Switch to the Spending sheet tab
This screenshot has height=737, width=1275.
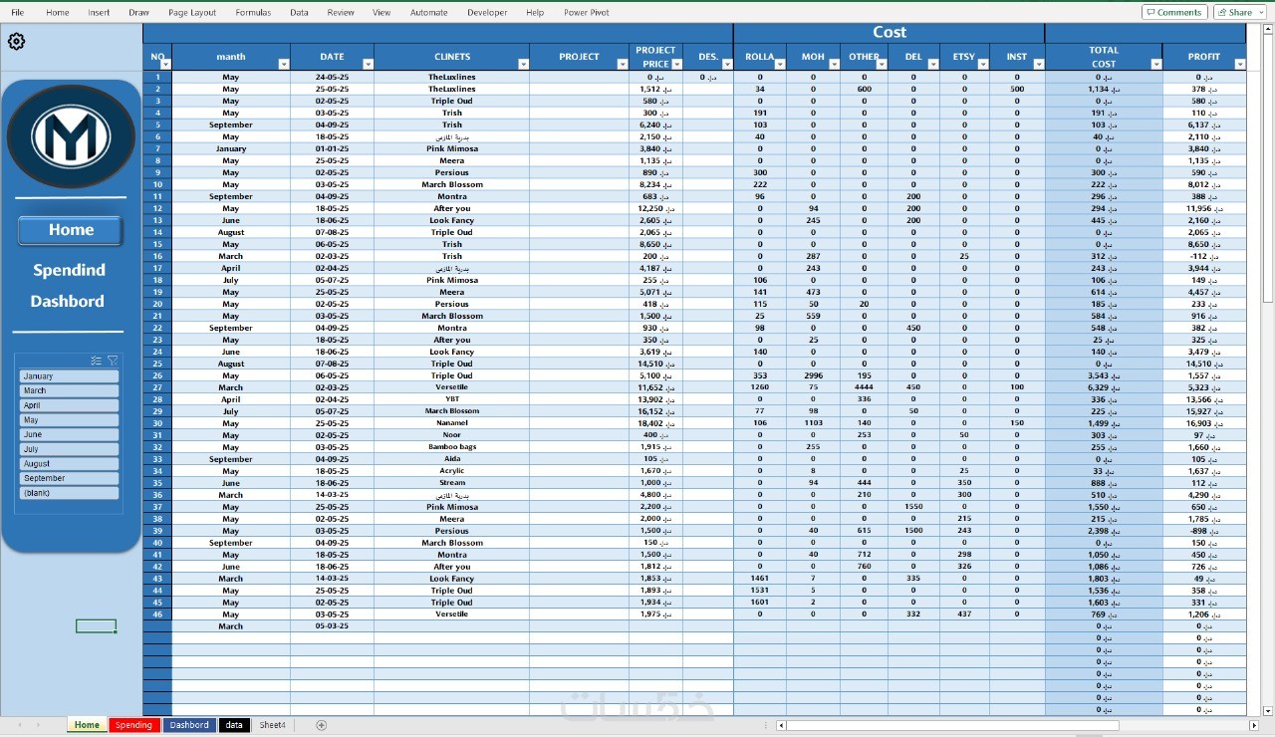tap(133, 725)
